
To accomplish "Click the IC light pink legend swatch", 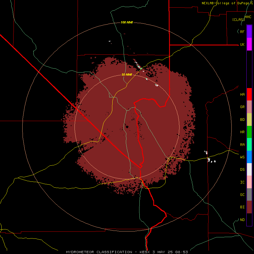I will (x=249, y=182).
